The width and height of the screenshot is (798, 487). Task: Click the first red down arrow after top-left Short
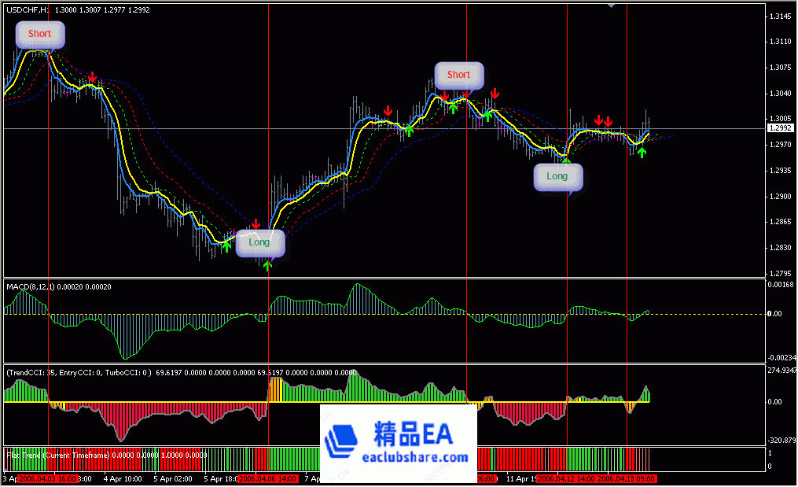point(92,77)
